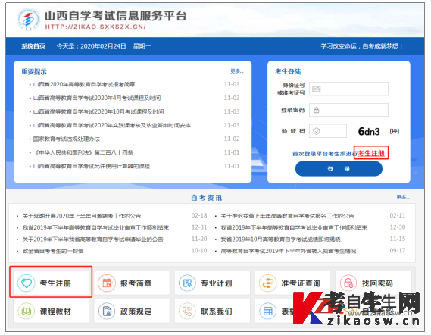
Task: Open 关于2019年下半年申请毕业的公告 news item
Action: pyautogui.click(x=92, y=240)
